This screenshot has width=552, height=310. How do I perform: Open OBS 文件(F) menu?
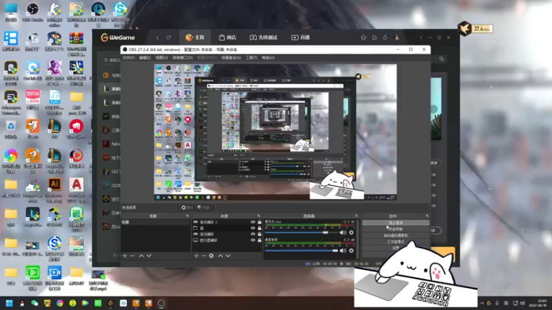128,58
